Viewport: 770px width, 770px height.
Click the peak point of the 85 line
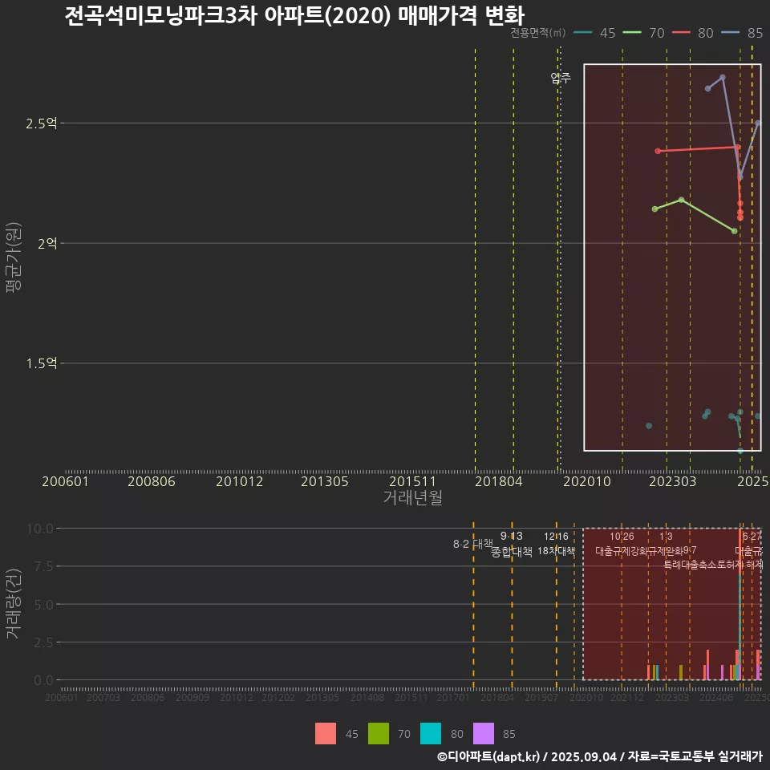pos(723,77)
